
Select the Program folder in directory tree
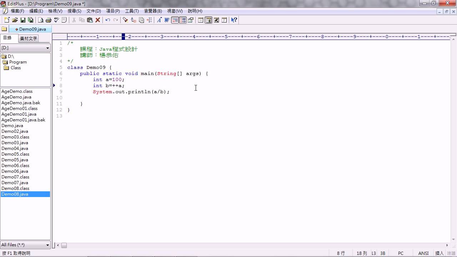point(18,62)
